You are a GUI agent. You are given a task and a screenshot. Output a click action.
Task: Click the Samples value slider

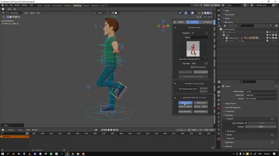click(261, 127)
